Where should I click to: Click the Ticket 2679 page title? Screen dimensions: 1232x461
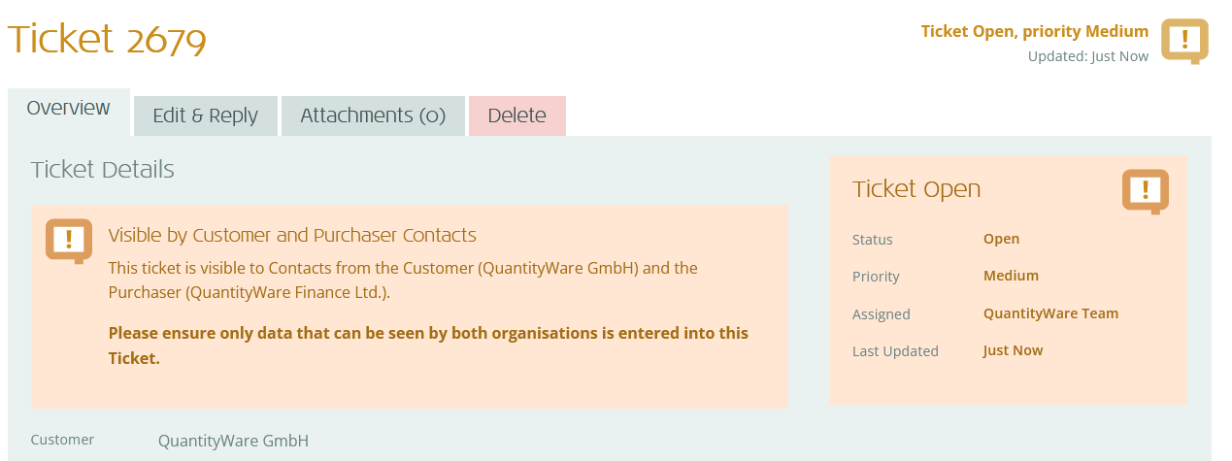pos(107,40)
